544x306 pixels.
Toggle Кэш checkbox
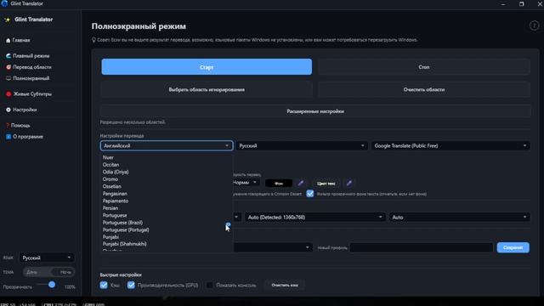click(104, 286)
